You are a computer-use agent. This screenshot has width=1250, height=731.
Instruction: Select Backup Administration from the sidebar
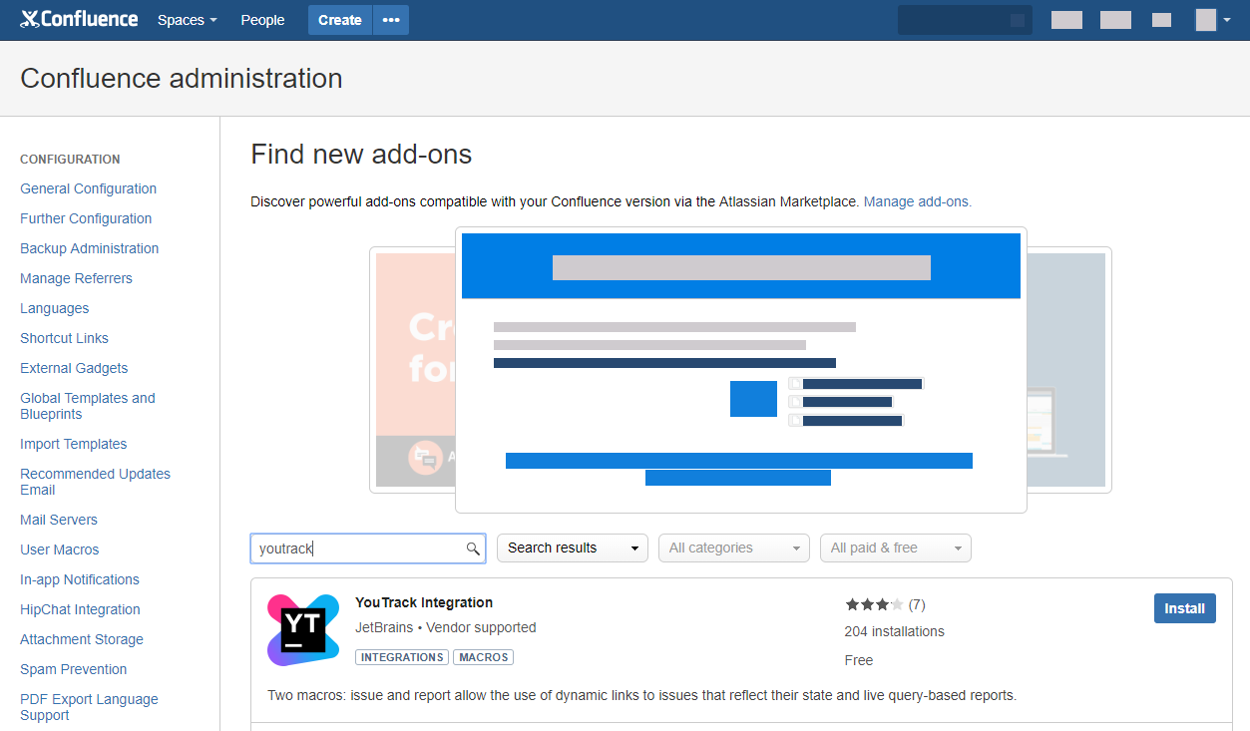pos(89,248)
